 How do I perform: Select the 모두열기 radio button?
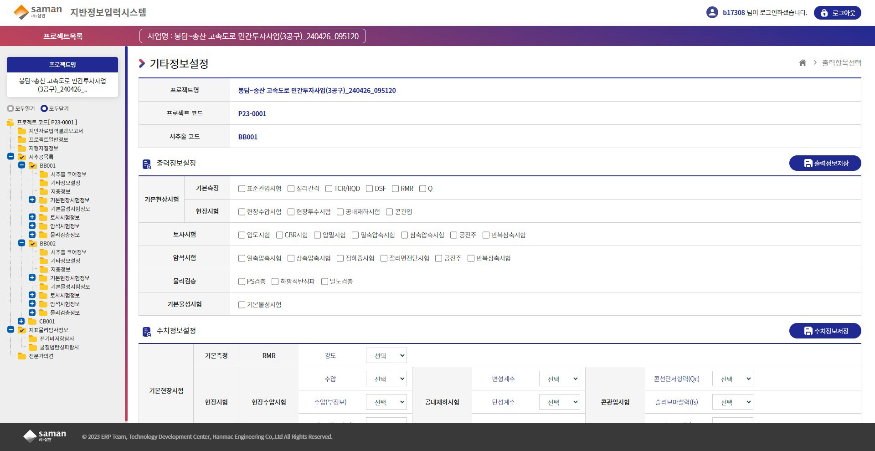pyautogui.click(x=10, y=109)
